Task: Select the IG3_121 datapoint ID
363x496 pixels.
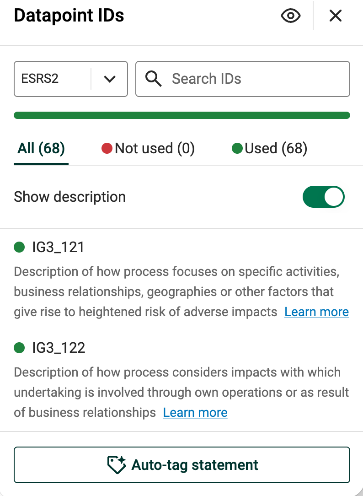Action: (x=58, y=248)
